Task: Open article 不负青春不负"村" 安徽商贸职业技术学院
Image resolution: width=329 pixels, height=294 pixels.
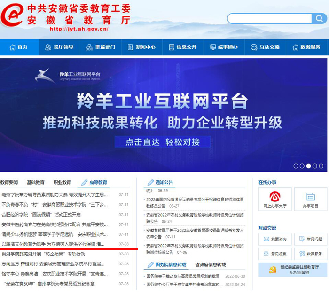Action: click(x=55, y=205)
